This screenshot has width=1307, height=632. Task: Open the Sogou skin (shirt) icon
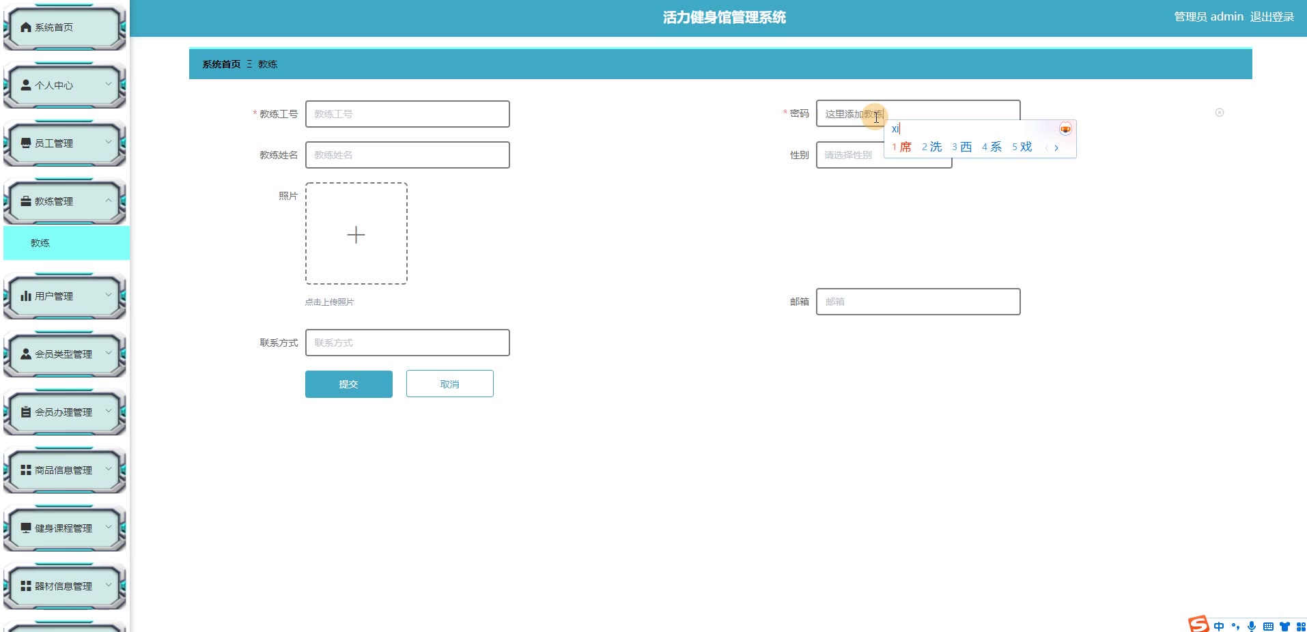(x=1284, y=627)
